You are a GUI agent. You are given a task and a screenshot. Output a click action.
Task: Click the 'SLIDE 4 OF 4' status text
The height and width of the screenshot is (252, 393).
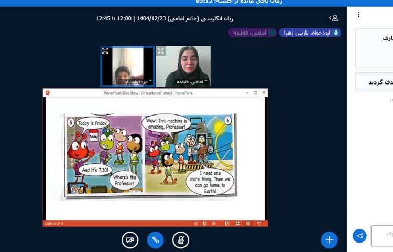click(54, 223)
